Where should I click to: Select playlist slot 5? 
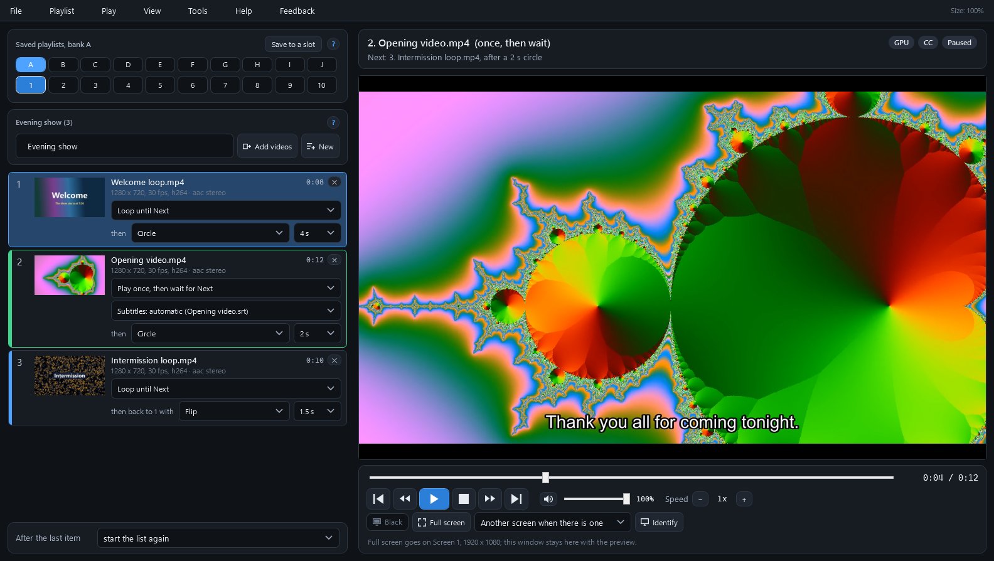(160, 85)
